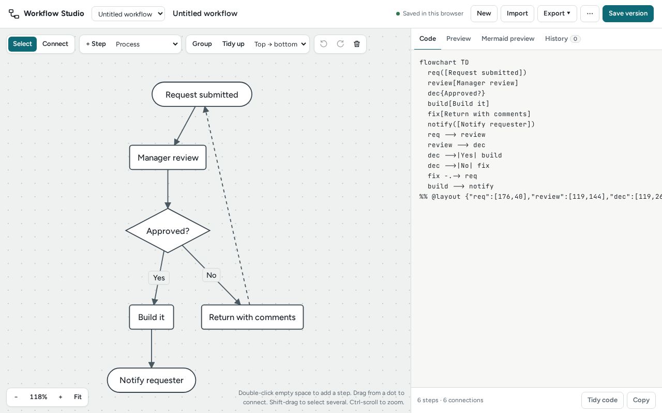Click the 6 steps · 6 connections status
The image size is (662, 413).
coord(450,400)
